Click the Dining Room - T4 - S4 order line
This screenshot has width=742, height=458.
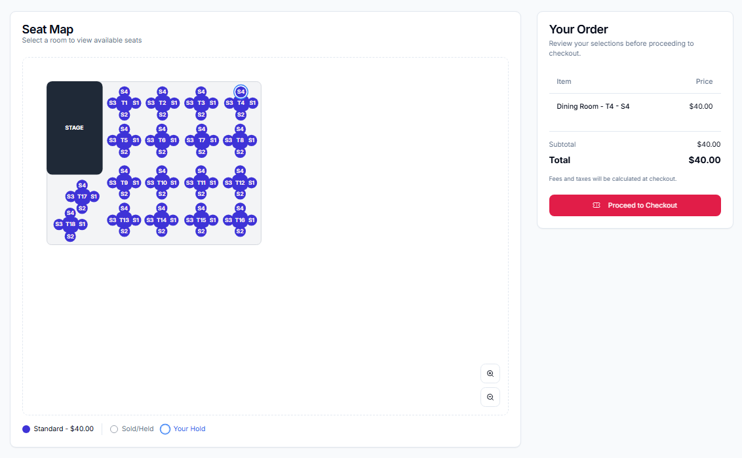pos(593,105)
